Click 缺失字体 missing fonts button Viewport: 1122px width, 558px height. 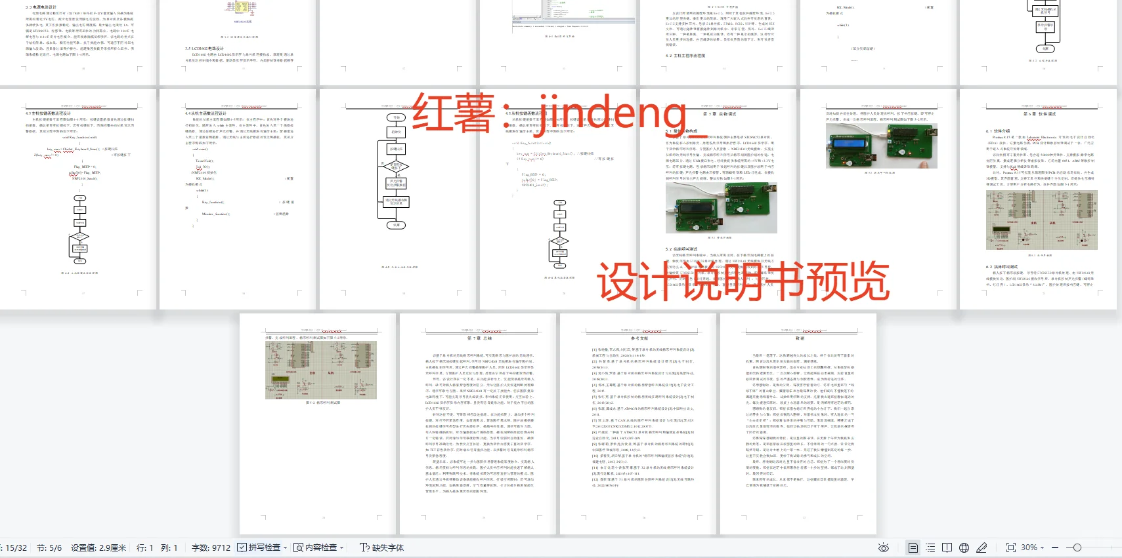pos(381,548)
